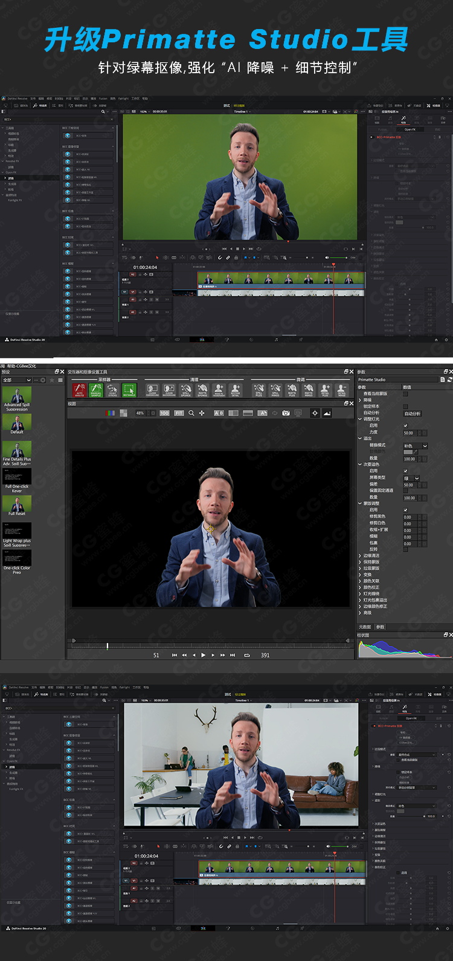This screenshot has height=961, width=453.
Task: Switch to the 元数据 tab
Action: click(365, 627)
